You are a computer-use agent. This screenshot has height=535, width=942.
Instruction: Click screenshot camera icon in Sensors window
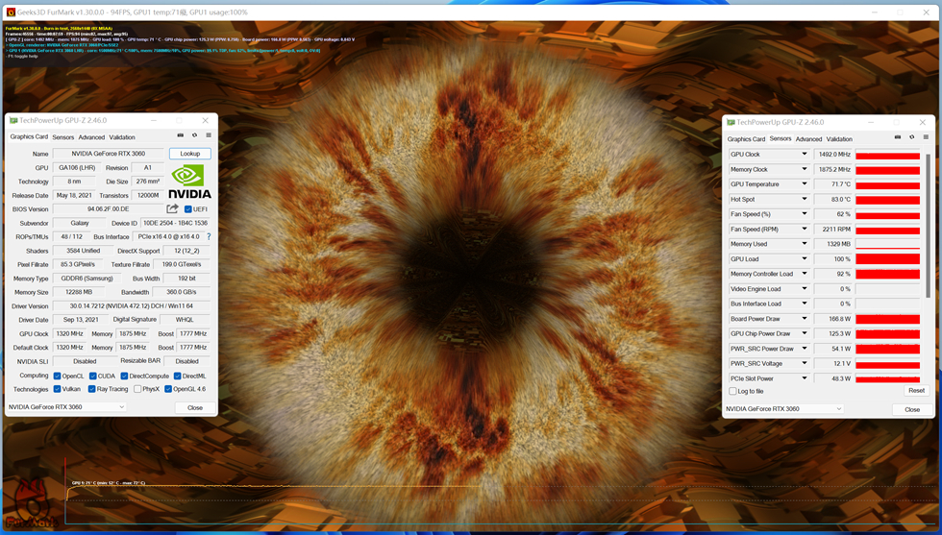[898, 137]
